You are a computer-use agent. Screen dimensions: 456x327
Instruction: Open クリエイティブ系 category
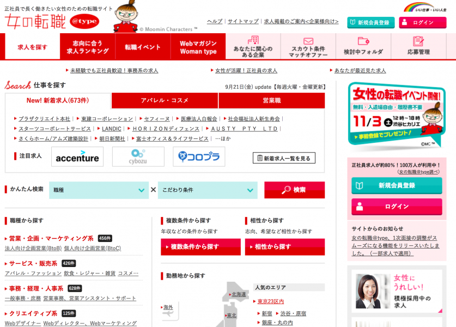33,313
